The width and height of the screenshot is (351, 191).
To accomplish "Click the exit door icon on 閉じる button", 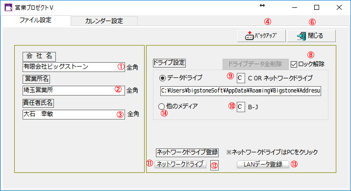I will tap(301, 36).
